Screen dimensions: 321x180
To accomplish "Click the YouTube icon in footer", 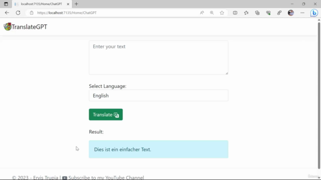I will [x=65, y=178].
